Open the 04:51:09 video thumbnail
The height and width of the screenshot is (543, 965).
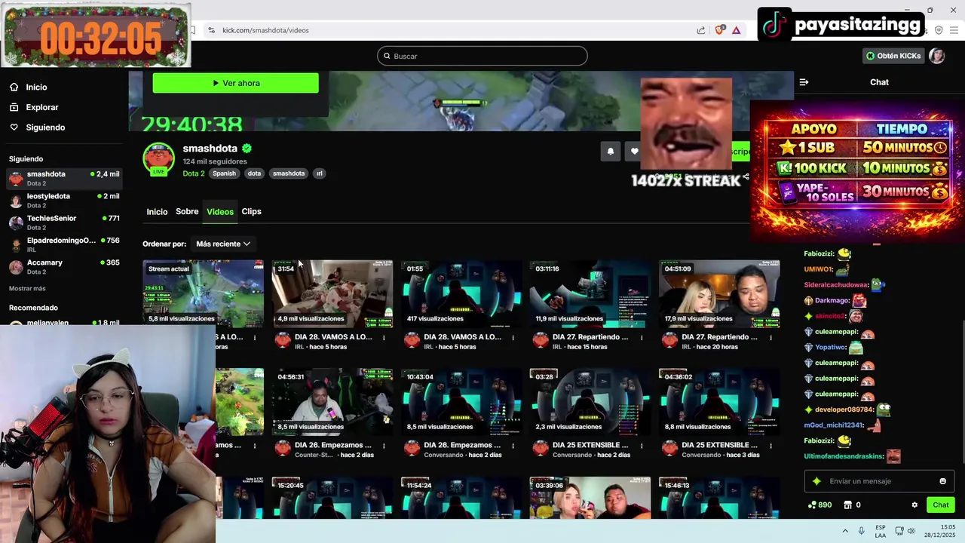point(719,293)
